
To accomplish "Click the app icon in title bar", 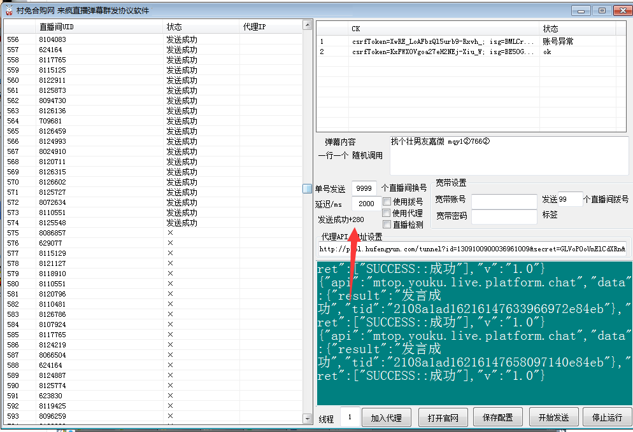I will coord(9,10).
